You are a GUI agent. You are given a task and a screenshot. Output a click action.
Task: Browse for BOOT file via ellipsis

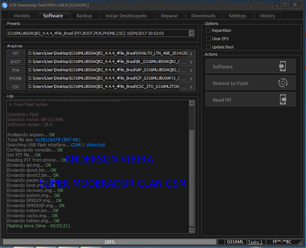pos(183,62)
